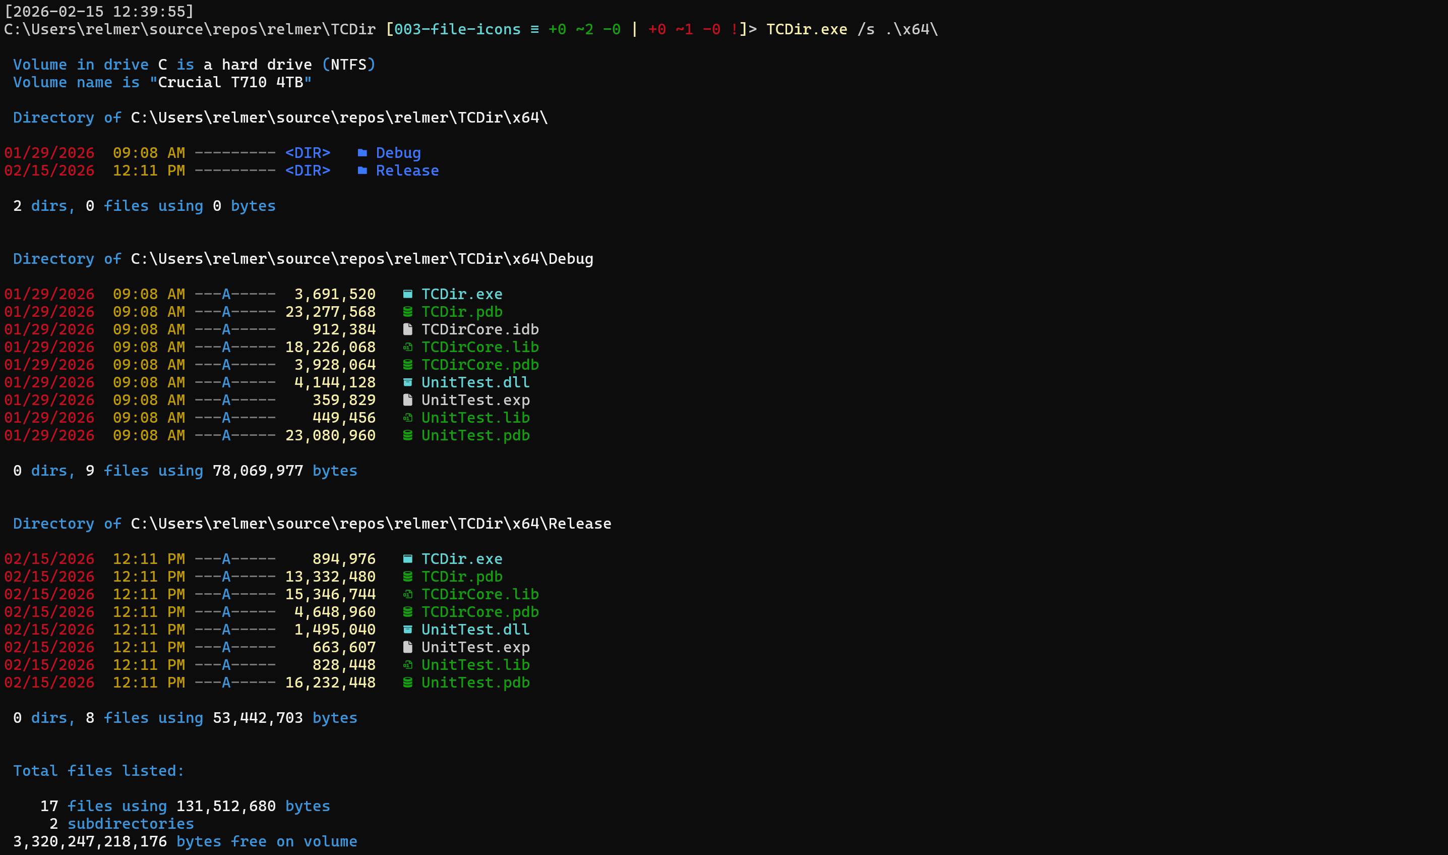Click the executable icon next to Release TCDir.exe

coord(407,558)
